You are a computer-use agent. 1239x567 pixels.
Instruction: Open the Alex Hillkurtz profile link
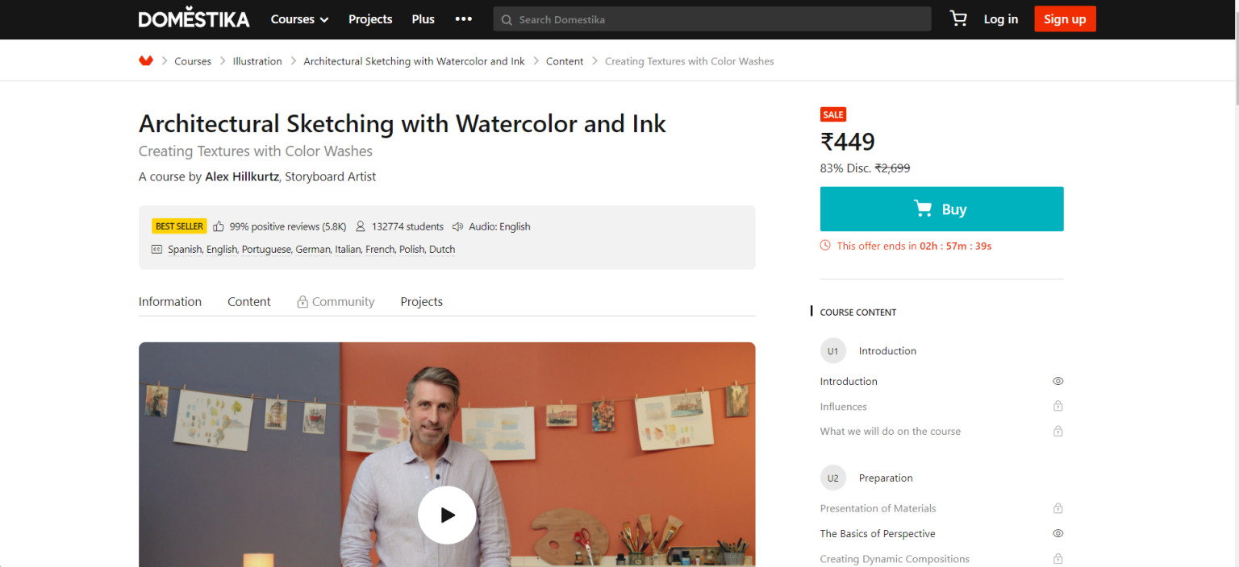pos(241,176)
